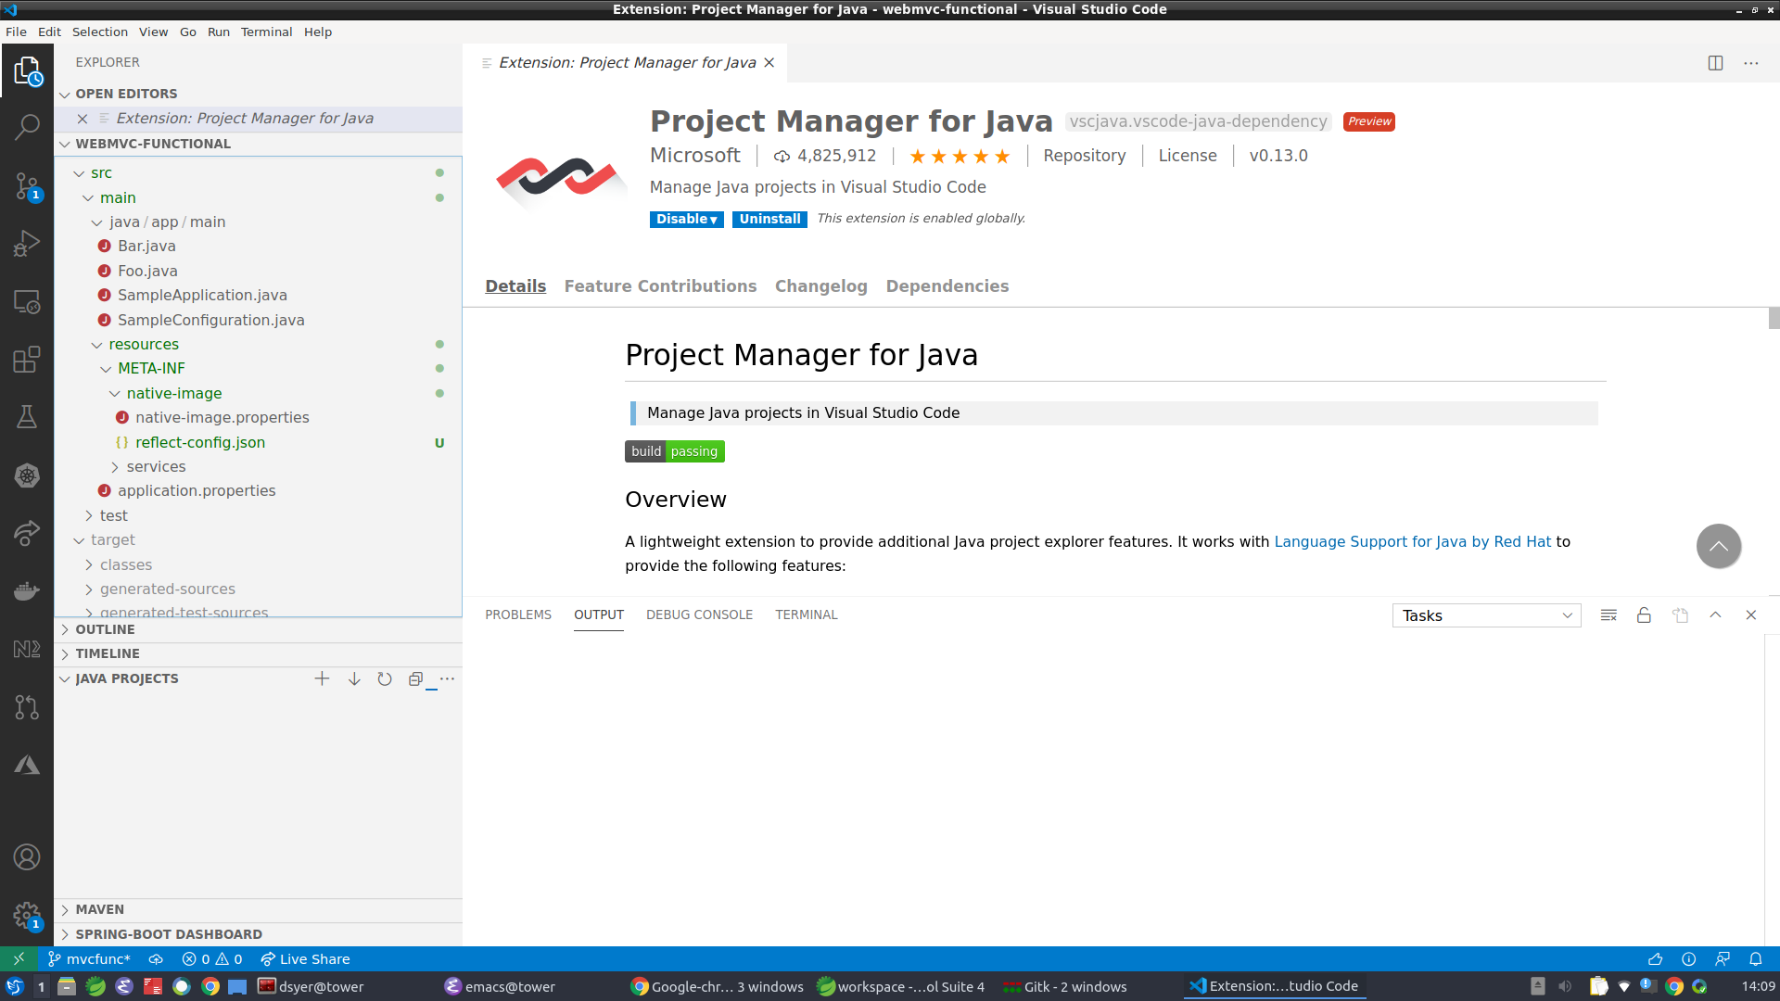This screenshot has height=1001, width=1780.
Task: Open reflect-config.json in the explorer
Action: point(200,443)
